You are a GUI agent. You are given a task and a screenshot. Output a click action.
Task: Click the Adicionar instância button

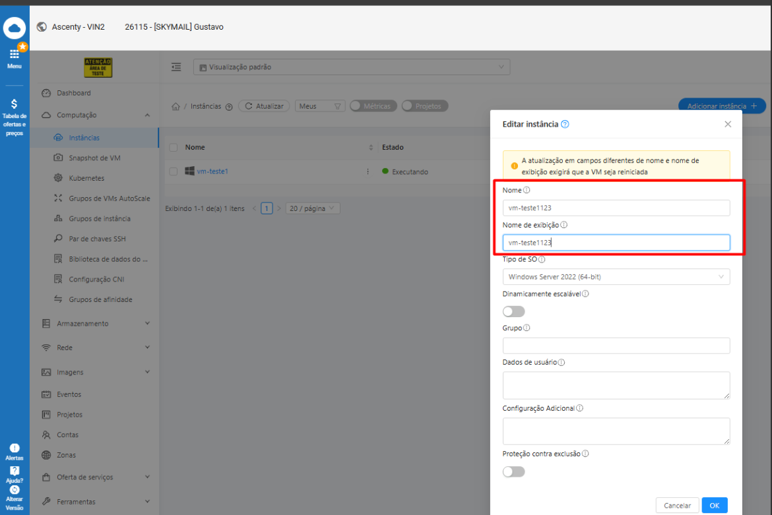722,106
